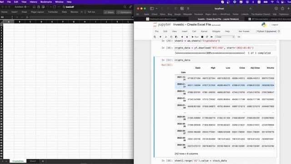This screenshot has height=164, width=291.
Task: Click the Comments button in Excel
Action: point(124,12)
